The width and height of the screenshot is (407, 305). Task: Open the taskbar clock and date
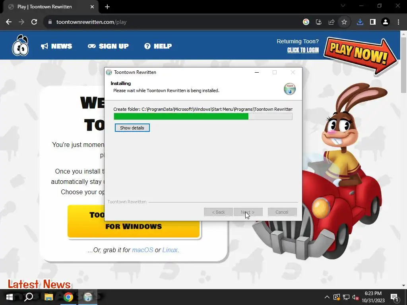click(x=373, y=297)
